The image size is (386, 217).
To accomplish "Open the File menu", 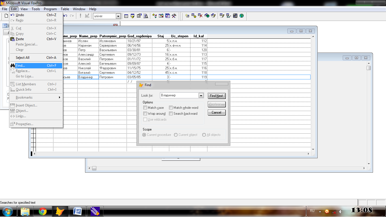I will click(5, 9).
